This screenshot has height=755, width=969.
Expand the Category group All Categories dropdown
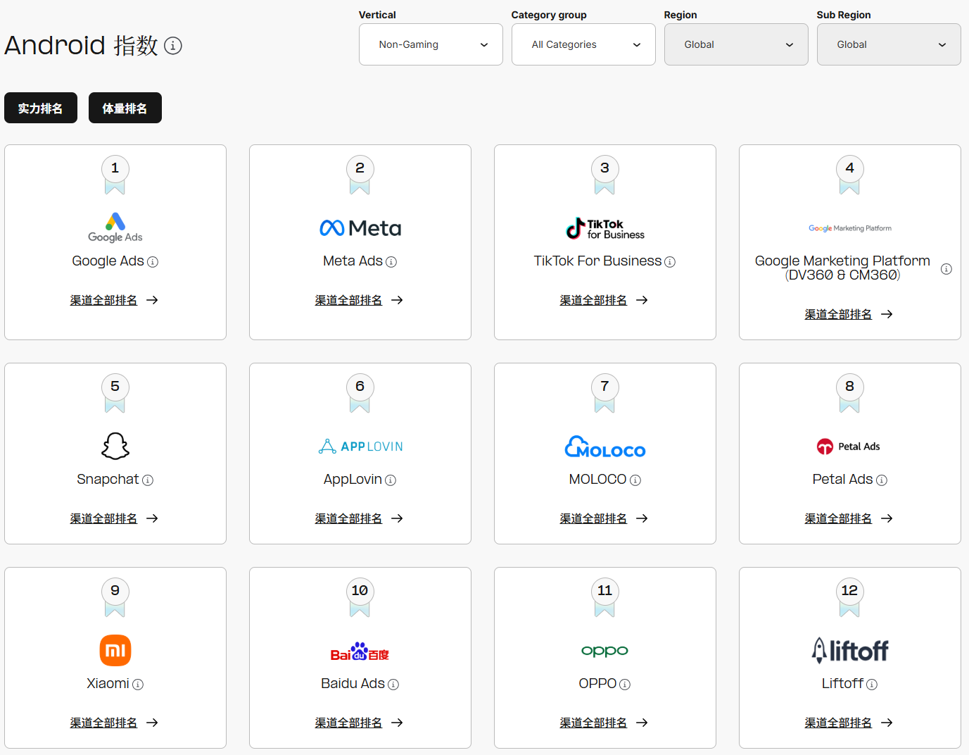coord(583,44)
